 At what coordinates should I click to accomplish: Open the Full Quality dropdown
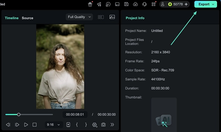point(79,17)
